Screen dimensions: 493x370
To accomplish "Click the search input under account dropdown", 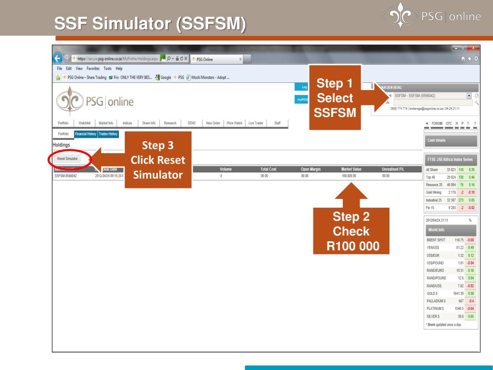I will (x=433, y=103).
